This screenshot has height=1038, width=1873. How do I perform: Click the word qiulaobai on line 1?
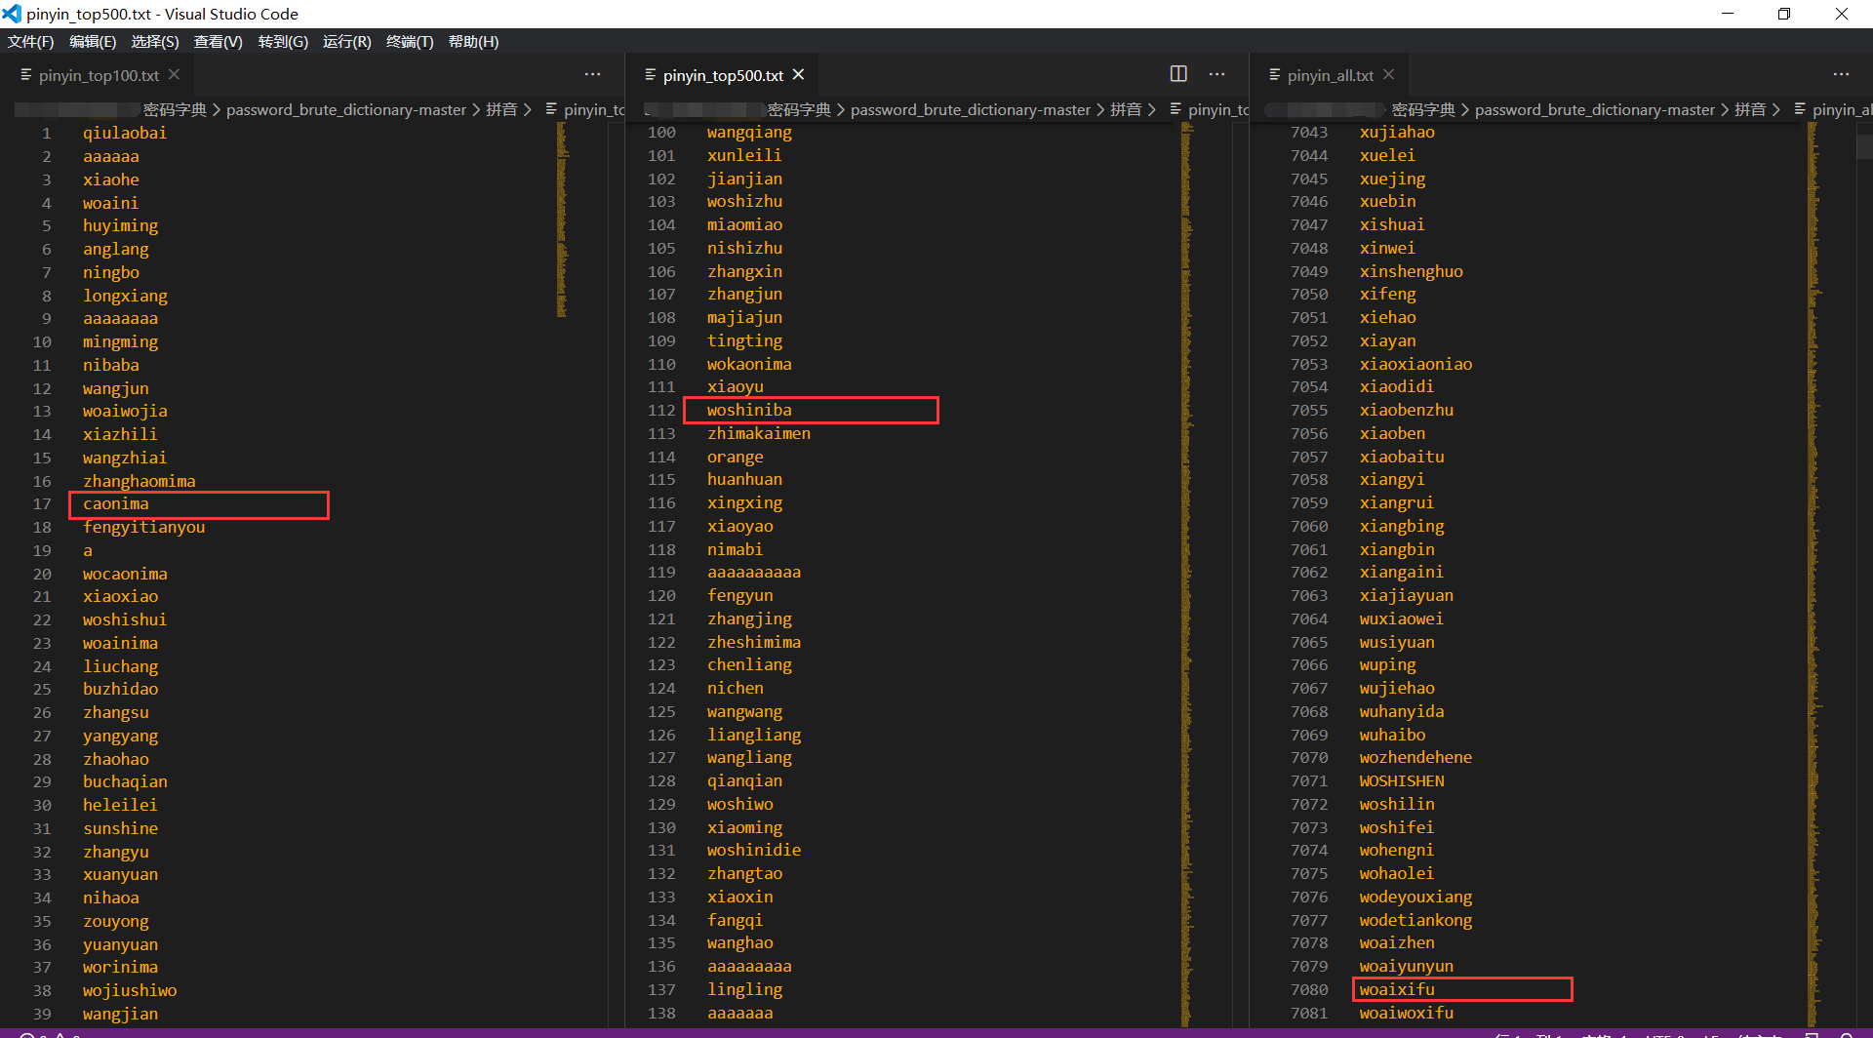tap(125, 134)
